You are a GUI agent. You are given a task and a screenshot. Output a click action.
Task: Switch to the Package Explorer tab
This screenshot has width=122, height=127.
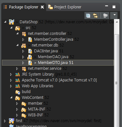(23, 7)
